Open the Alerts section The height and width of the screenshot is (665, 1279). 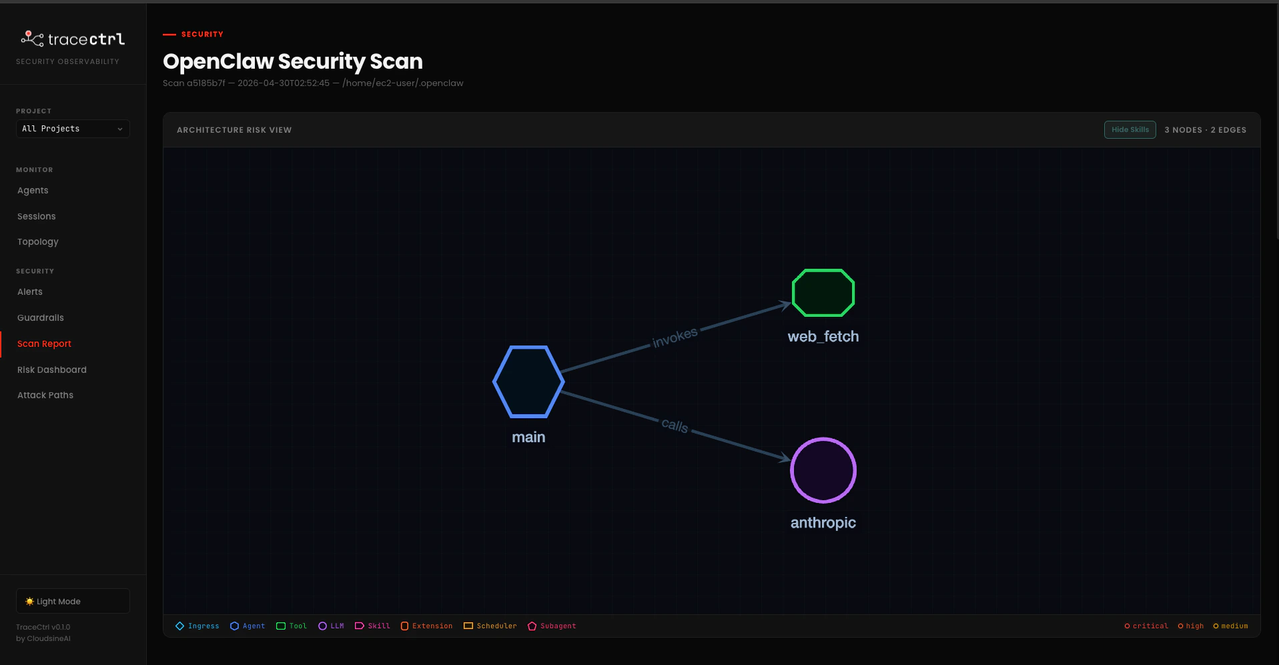30,291
